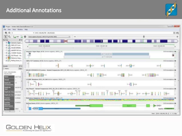Toggle RefSeq Genes checkbox
This screenshot has height=136, width=182.
(x=7, y=60)
